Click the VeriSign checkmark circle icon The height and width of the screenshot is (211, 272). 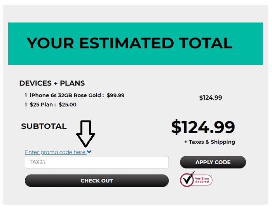coord(187,180)
